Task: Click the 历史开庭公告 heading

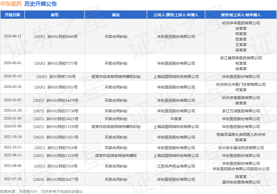Action: (x=41, y=4)
